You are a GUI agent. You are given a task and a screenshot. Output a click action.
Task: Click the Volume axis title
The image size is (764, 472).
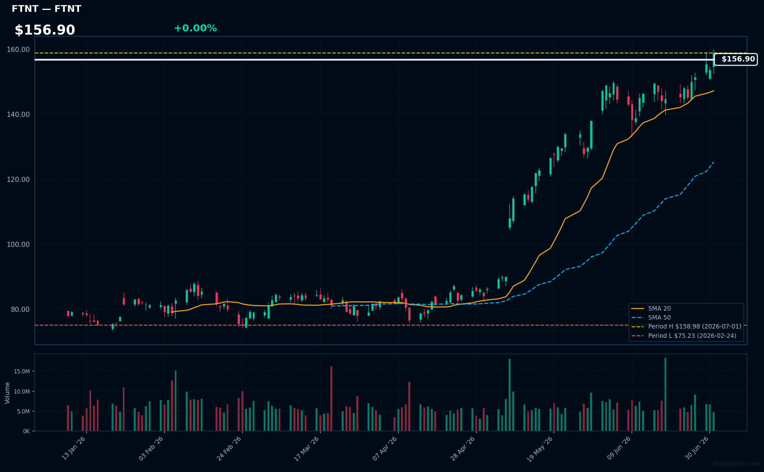click(x=7, y=393)
